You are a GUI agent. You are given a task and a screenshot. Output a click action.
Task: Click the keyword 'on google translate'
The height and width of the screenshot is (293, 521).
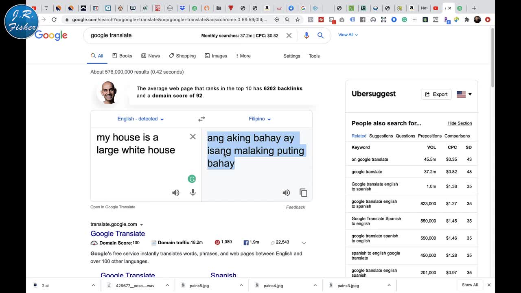coord(370,160)
